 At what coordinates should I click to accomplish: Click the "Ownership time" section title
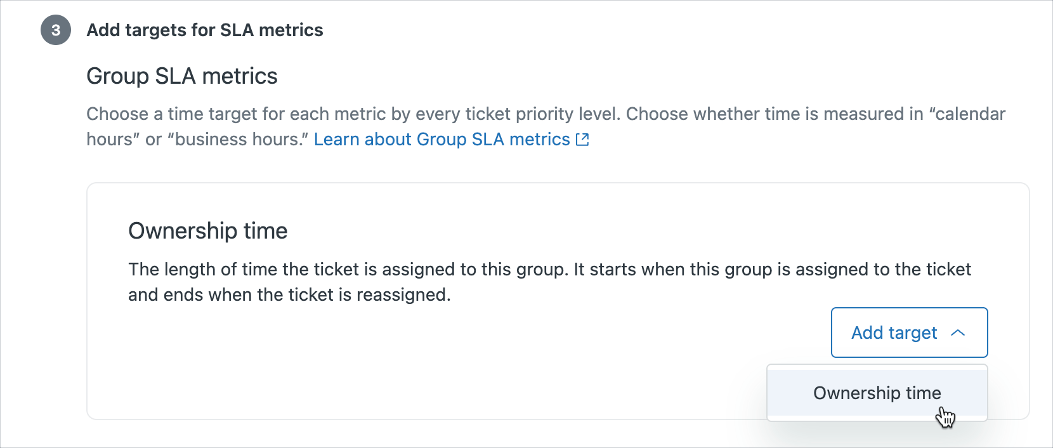207,230
